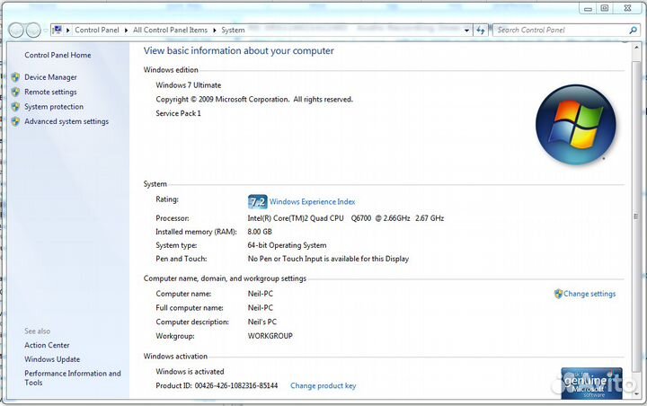Click Control Panel in address breadcrumb
Image resolution: width=647 pixels, height=406 pixels.
coord(96,31)
